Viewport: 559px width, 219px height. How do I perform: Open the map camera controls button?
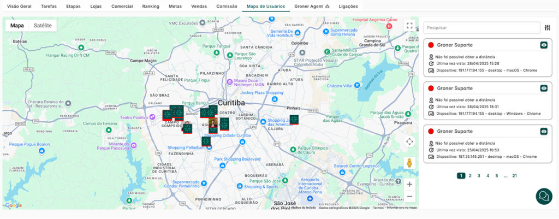[x=409, y=141]
